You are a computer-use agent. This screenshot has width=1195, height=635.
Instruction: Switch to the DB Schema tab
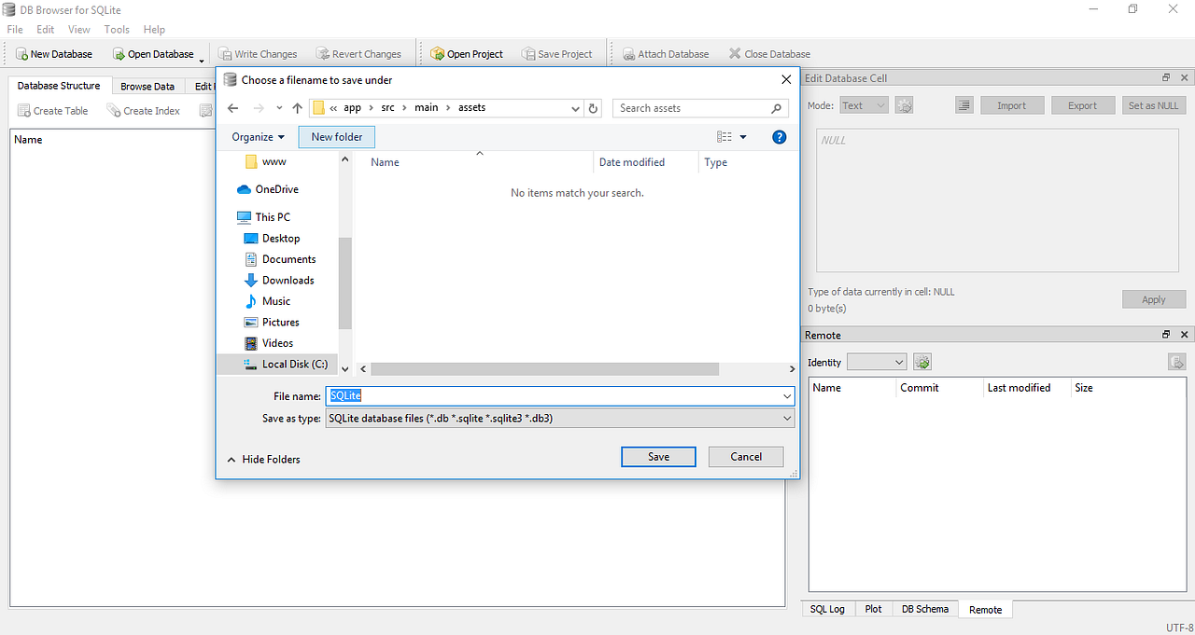coord(924,608)
